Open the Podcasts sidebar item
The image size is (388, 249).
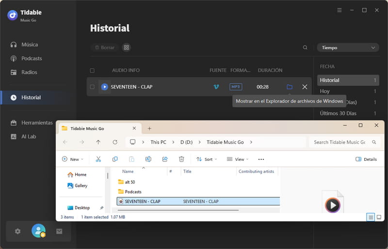tap(32, 58)
